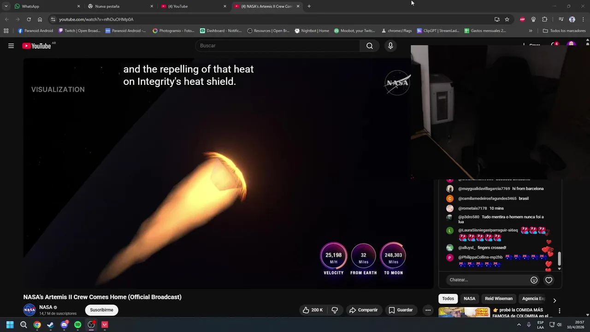
Task: Click the NASA channel name
Action: pyautogui.click(x=46, y=307)
